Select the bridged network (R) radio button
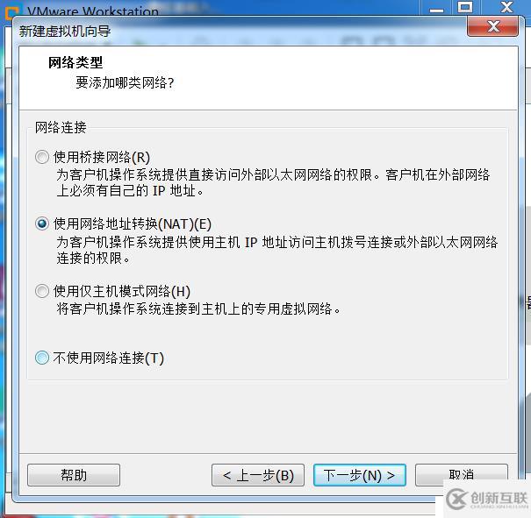 (42, 157)
